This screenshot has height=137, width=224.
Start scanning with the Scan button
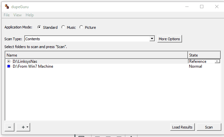[209, 127]
